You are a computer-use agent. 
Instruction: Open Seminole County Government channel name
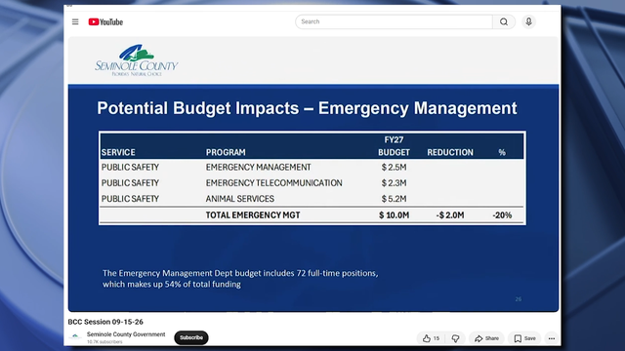(126, 334)
